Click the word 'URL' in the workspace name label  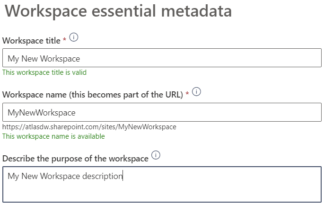coord(173,95)
